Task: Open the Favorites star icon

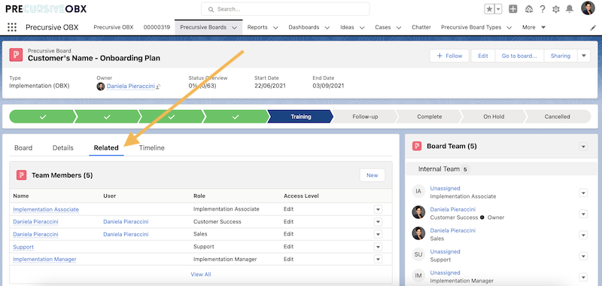Action: [x=490, y=9]
